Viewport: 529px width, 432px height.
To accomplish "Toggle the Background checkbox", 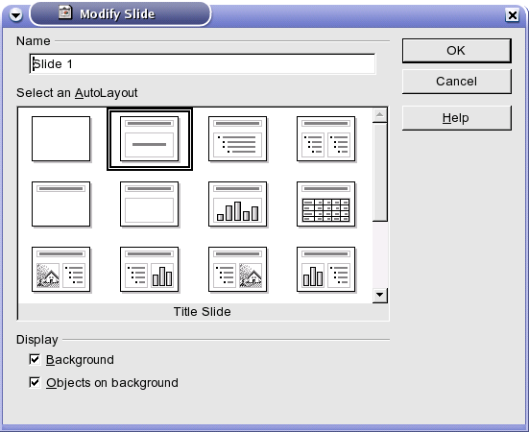I will pyautogui.click(x=35, y=359).
